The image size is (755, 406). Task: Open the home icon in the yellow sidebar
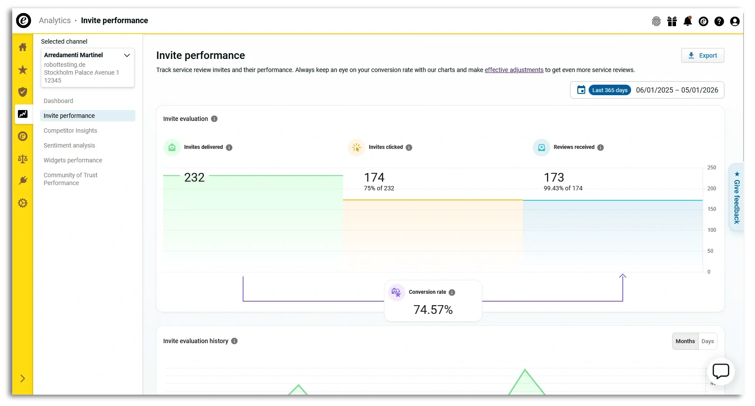point(23,47)
